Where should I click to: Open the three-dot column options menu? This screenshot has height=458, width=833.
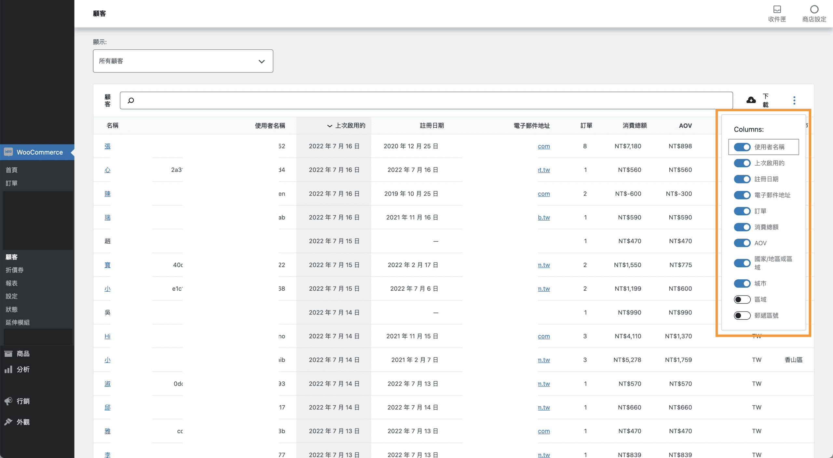point(794,100)
